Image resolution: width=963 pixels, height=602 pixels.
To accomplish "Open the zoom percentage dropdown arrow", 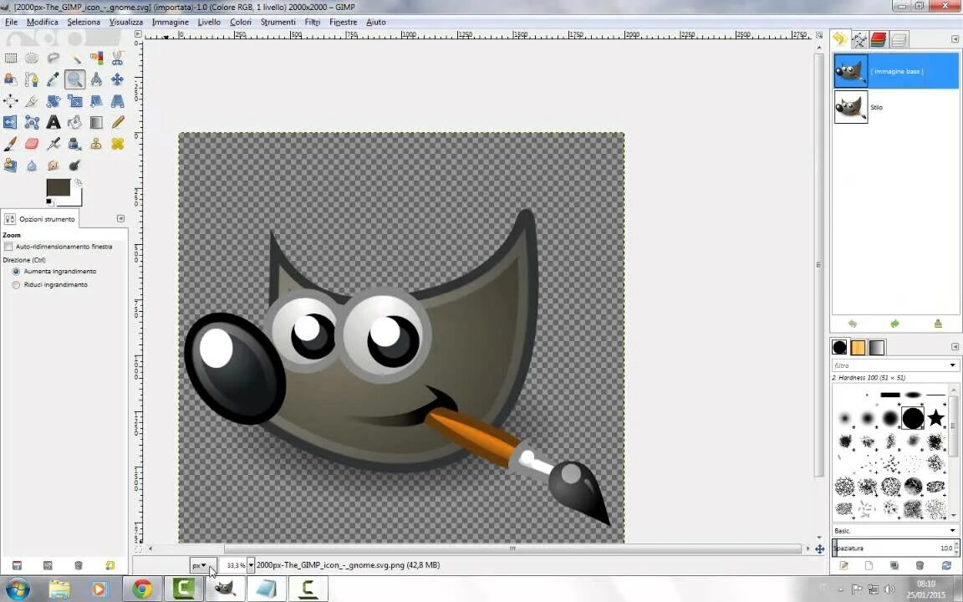I will click(251, 565).
